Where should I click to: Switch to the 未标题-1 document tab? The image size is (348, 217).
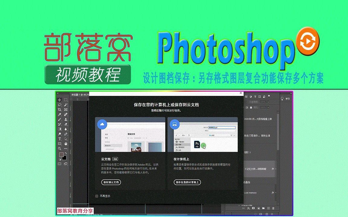click(80, 95)
